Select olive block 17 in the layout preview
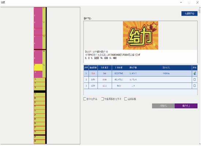This screenshot has width=201, height=146. (x=39, y=84)
